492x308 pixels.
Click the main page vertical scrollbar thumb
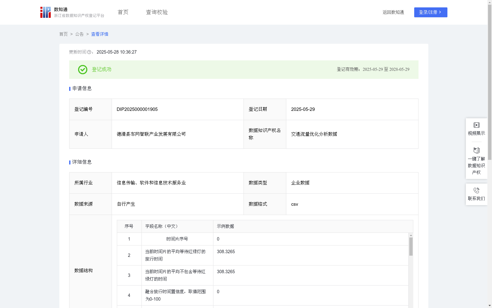[x=490, y=82]
